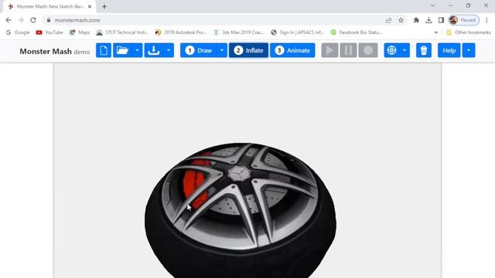This screenshot has height=278, width=495.
Task: Bookmark this page with the star icon
Action: click(401, 20)
